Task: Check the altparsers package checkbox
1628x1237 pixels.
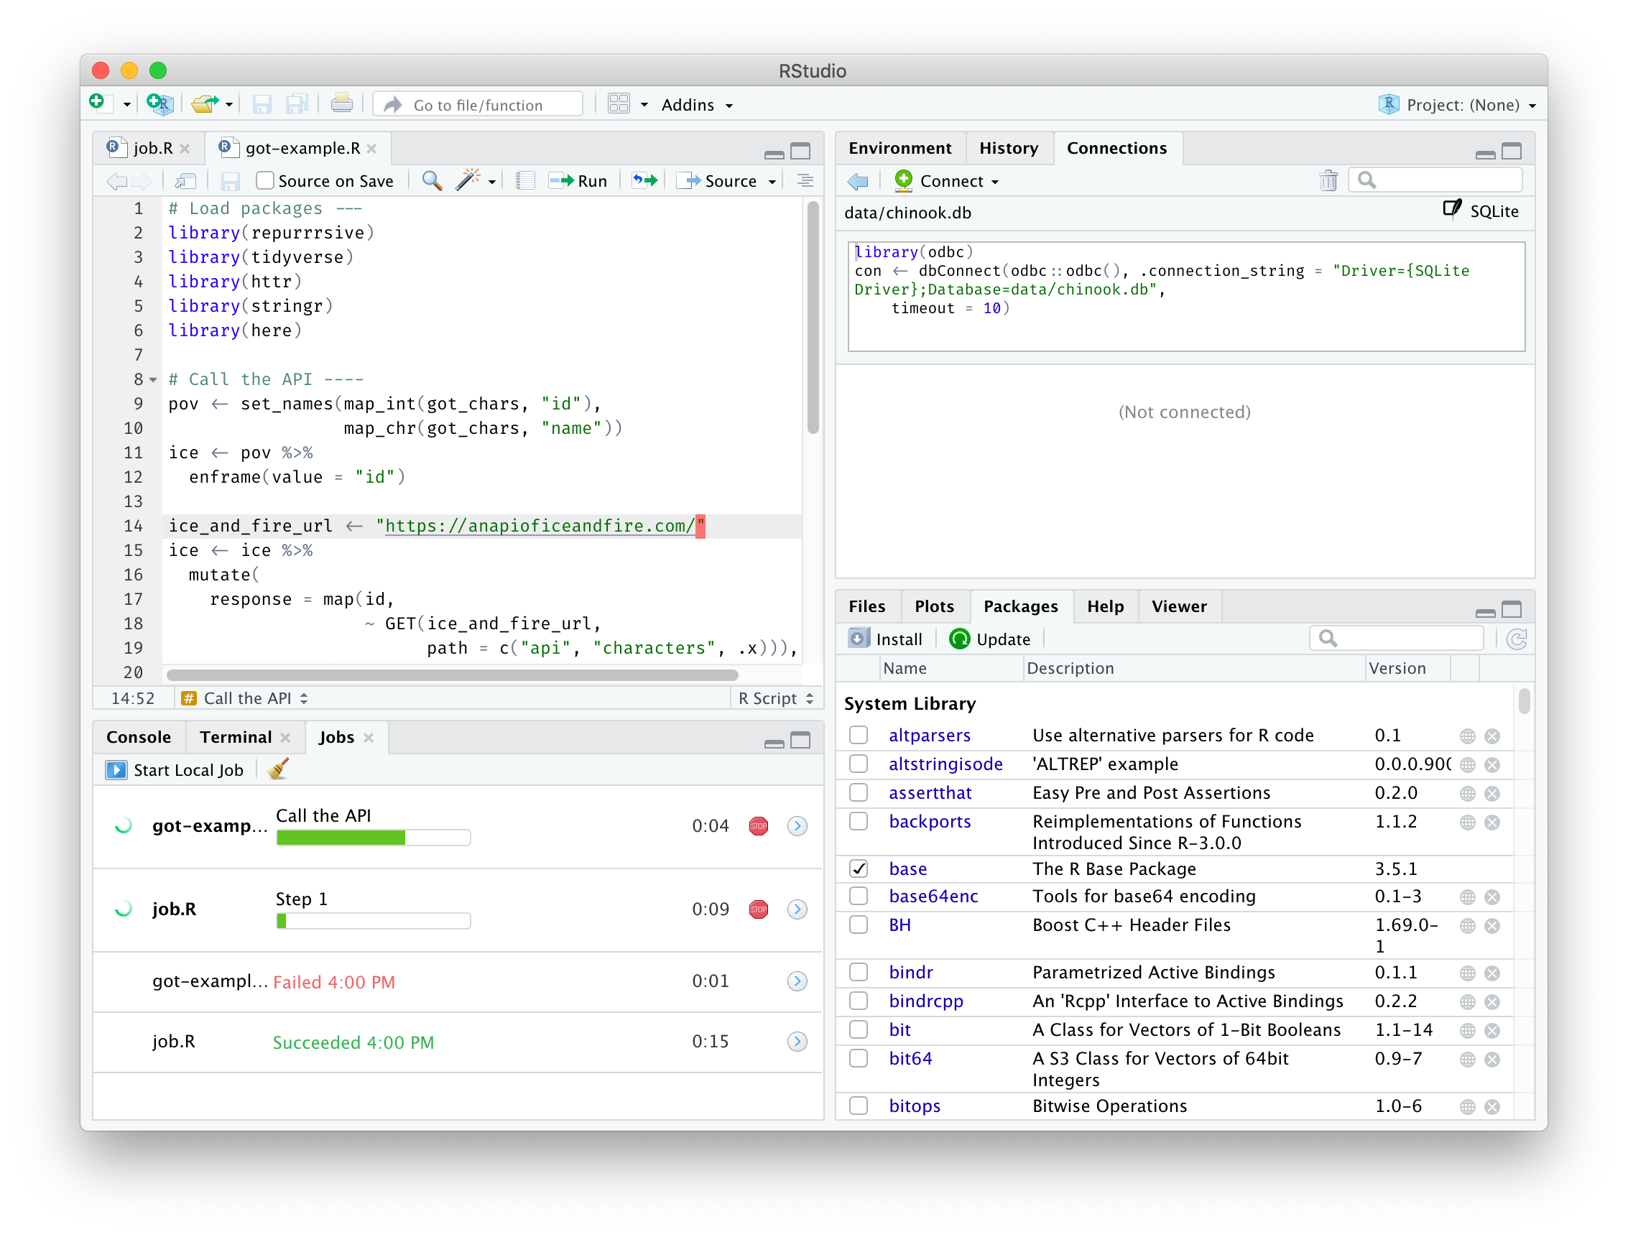Action: pyautogui.click(x=859, y=736)
